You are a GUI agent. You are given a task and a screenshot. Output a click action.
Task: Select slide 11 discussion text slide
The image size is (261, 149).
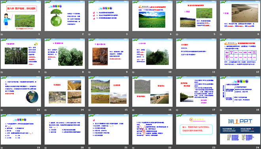[x=196, y=54]
